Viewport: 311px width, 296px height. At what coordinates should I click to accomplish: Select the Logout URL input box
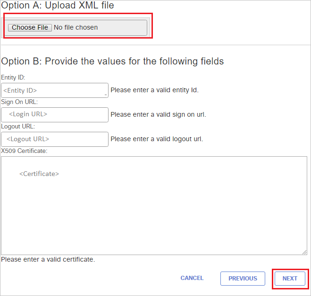[x=55, y=139]
